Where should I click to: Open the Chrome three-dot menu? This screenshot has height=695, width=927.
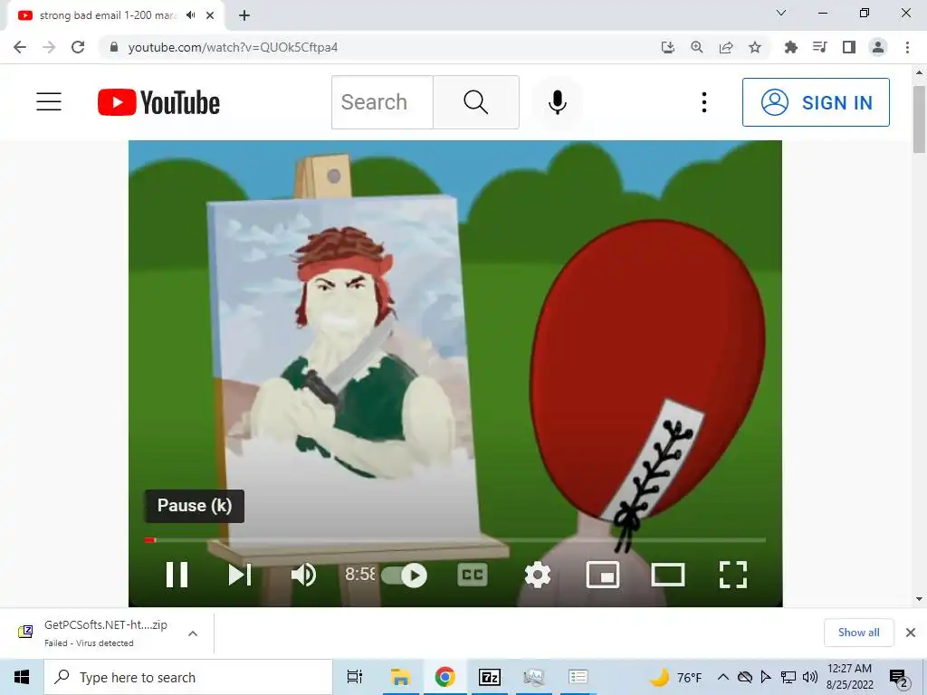click(907, 47)
